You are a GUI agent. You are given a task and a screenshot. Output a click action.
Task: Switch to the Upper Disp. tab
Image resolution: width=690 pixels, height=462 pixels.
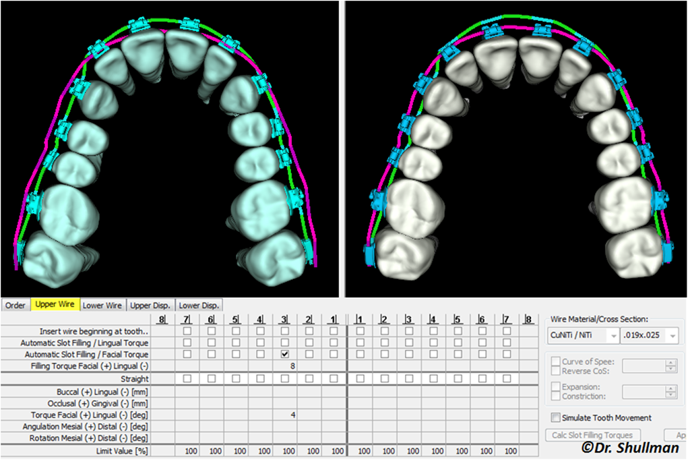150,306
